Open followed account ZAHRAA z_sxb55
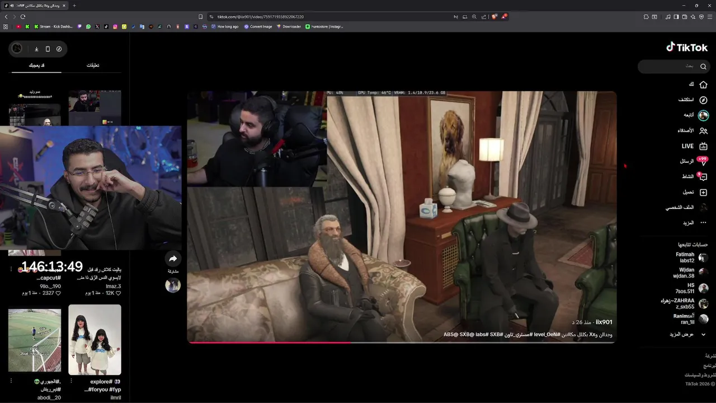The width and height of the screenshot is (716, 403). point(684,303)
